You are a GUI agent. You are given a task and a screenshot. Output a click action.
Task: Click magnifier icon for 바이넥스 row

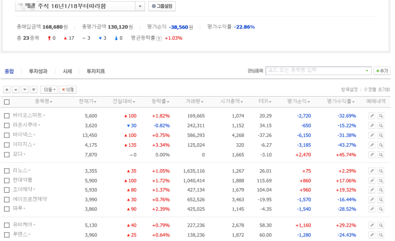tap(381, 135)
